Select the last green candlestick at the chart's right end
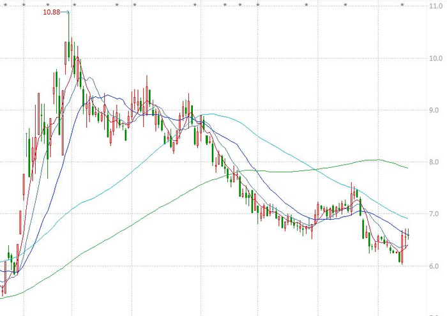The image size is (447, 316). coord(409,234)
